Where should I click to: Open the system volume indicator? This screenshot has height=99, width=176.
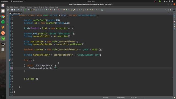[x=167, y=1]
